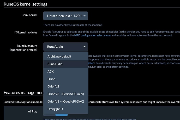Click the AirPlay label
Viewport: 180px width, 120px height.
tap(33, 111)
